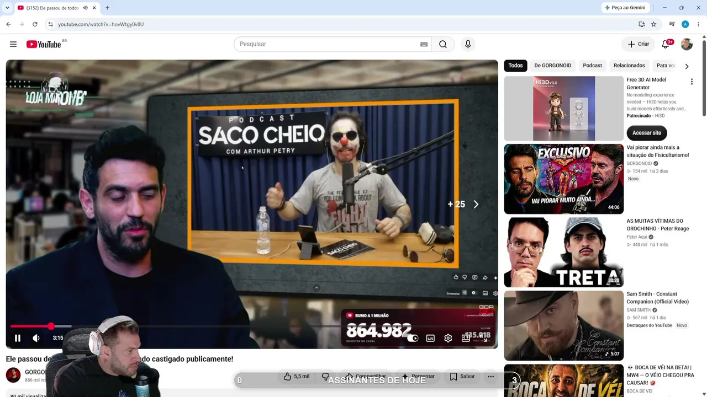The image size is (707, 397).
Task: Start voice search with the microphone
Action: [468, 44]
